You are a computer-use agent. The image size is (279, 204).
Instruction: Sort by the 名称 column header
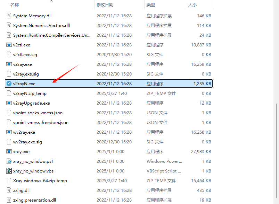(x=15, y=5)
